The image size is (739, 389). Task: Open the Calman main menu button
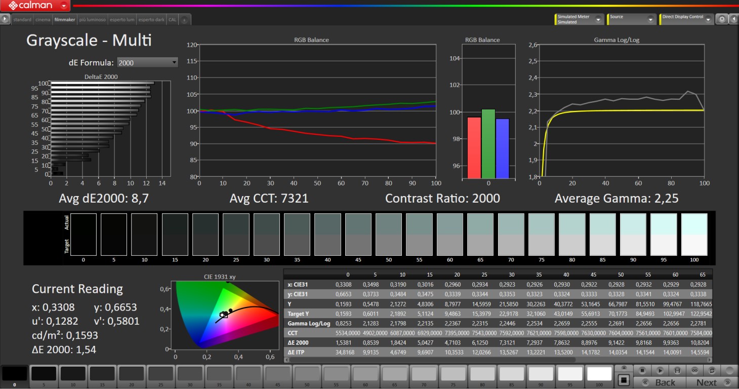(x=35, y=6)
